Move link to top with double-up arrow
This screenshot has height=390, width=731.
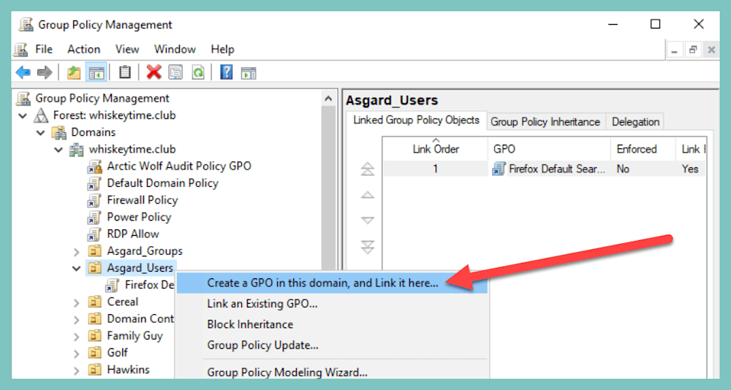pos(368,169)
